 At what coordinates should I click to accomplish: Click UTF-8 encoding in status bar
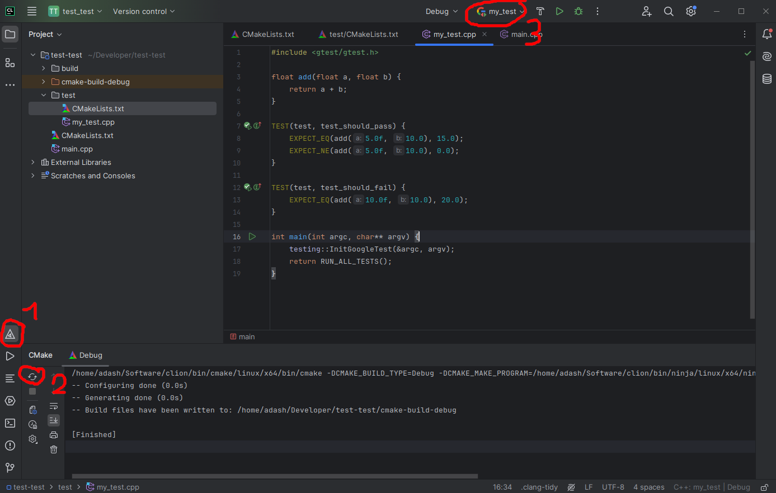pos(613,487)
